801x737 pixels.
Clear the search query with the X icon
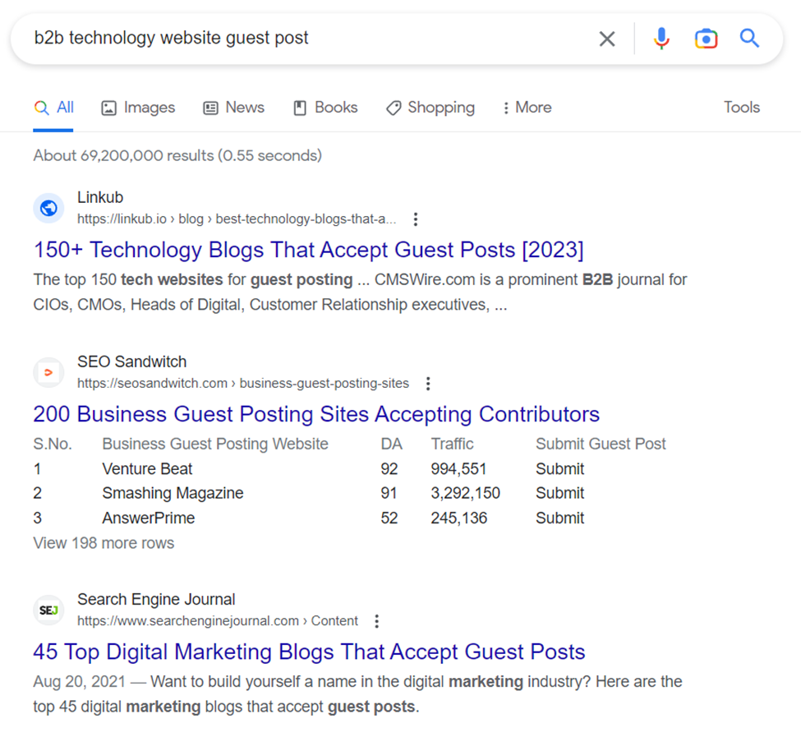click(x=607, y=39)
